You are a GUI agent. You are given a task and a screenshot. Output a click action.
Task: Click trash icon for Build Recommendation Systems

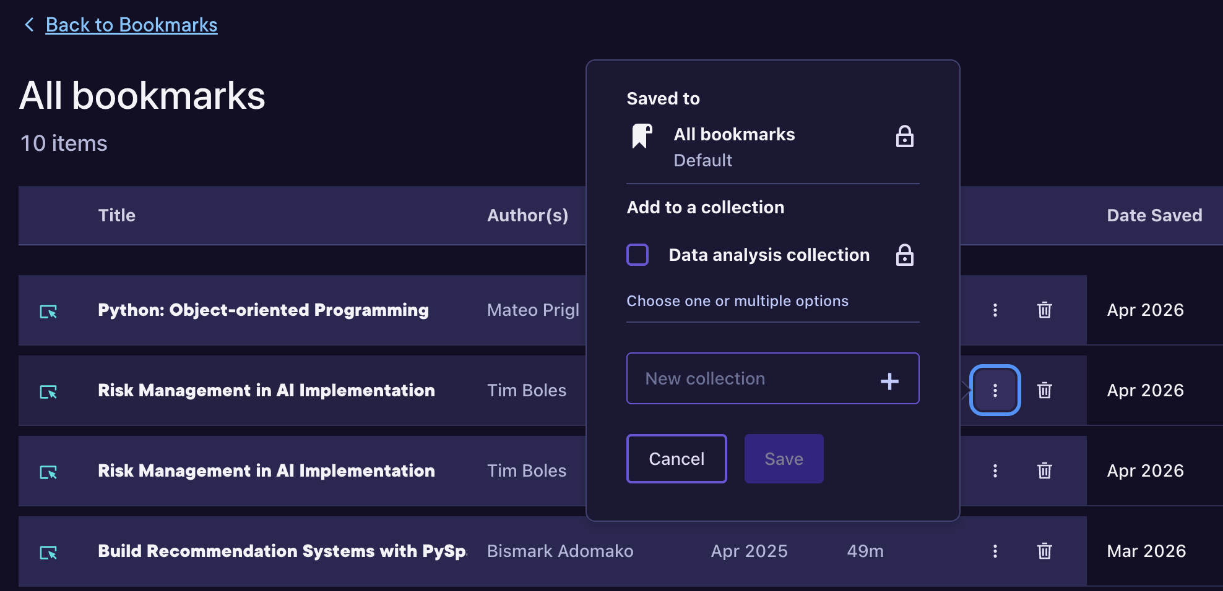point(1044,551)
